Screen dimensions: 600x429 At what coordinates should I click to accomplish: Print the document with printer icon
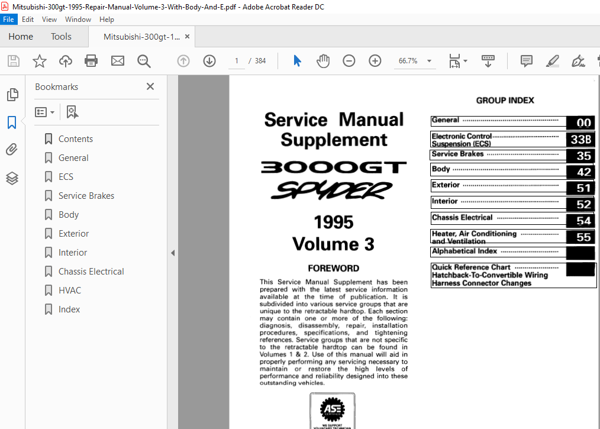(91, 61)
